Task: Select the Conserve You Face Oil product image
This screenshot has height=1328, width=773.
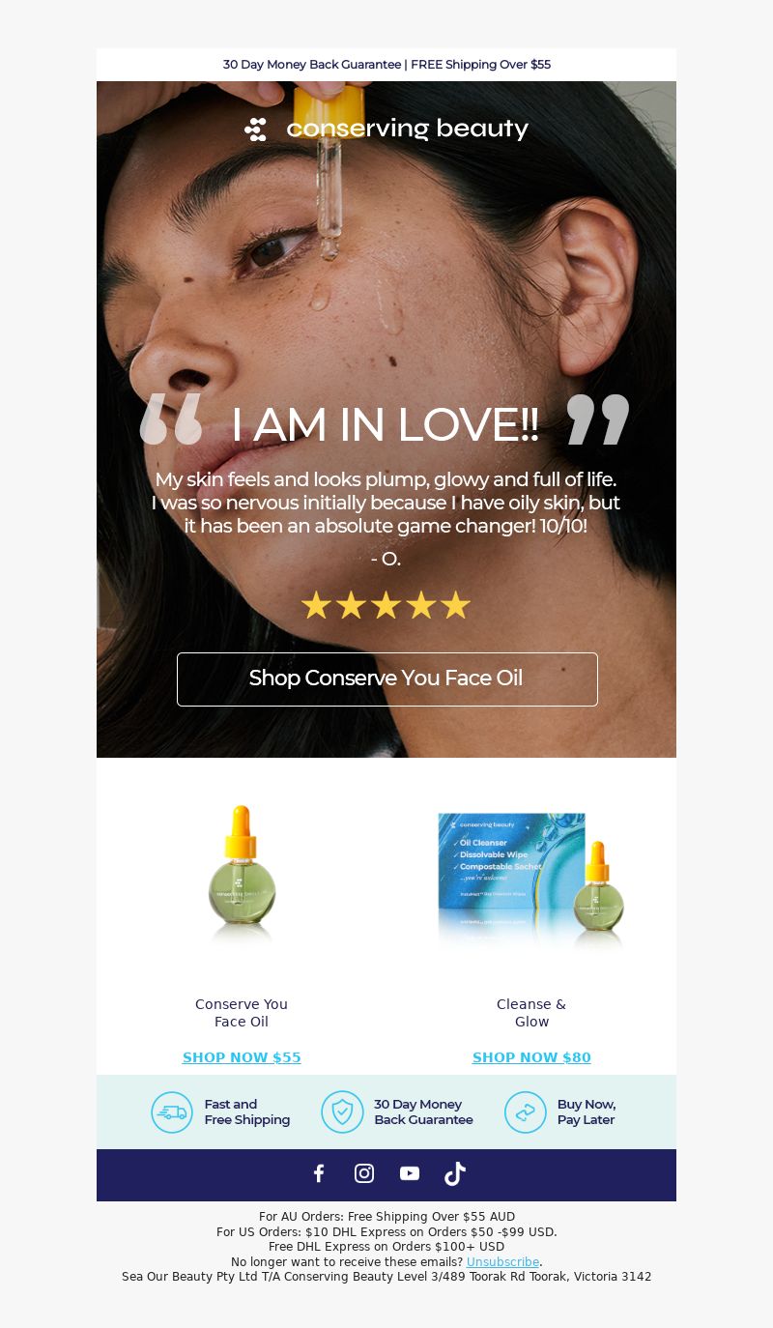Action: (x=242, y=875)
